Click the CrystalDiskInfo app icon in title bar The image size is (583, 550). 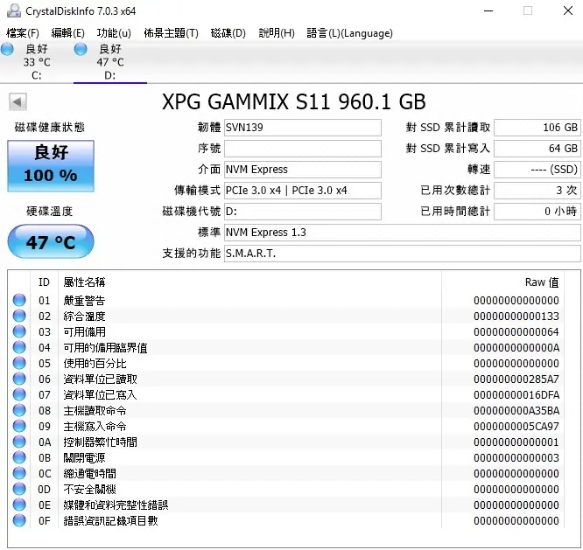14,10
